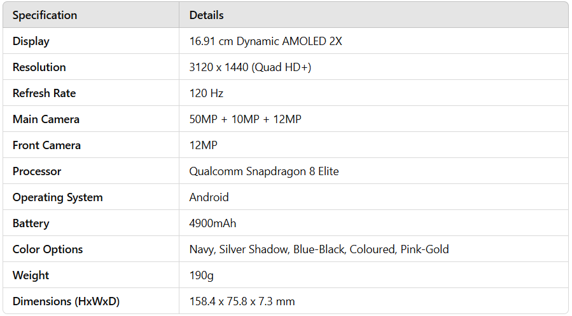Select the Display row label
Screen dimensions: 572x316
point(31,41)
